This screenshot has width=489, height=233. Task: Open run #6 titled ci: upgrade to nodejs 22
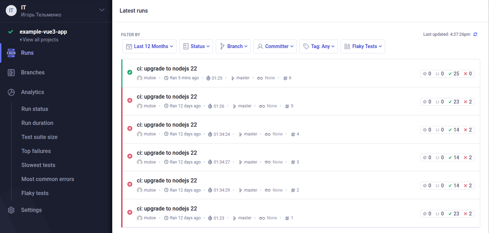pyautogui.click(x=167, y=69)
